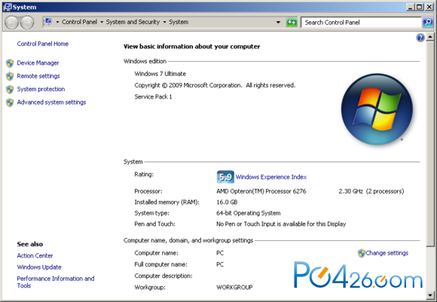Click the WORKGROUP value text
Image resolution: width=437 pixels, height=302 pixels.
(x=234, y=287)
